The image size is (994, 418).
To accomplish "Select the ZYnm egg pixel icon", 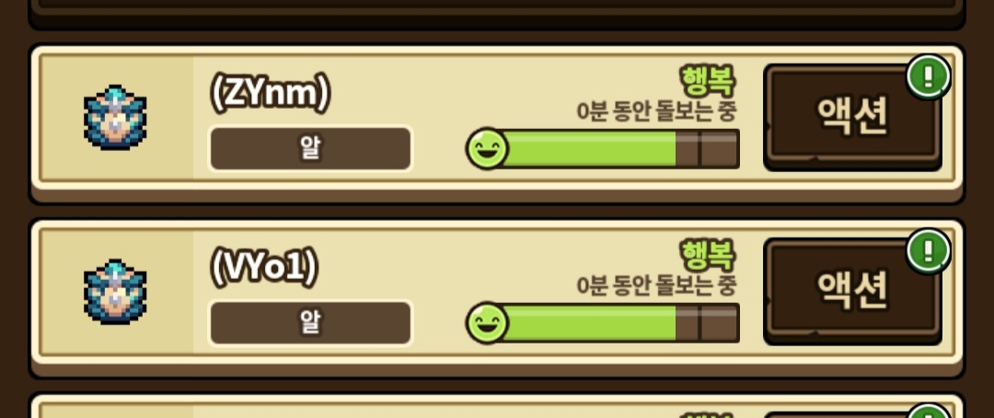I will [115, 117].
